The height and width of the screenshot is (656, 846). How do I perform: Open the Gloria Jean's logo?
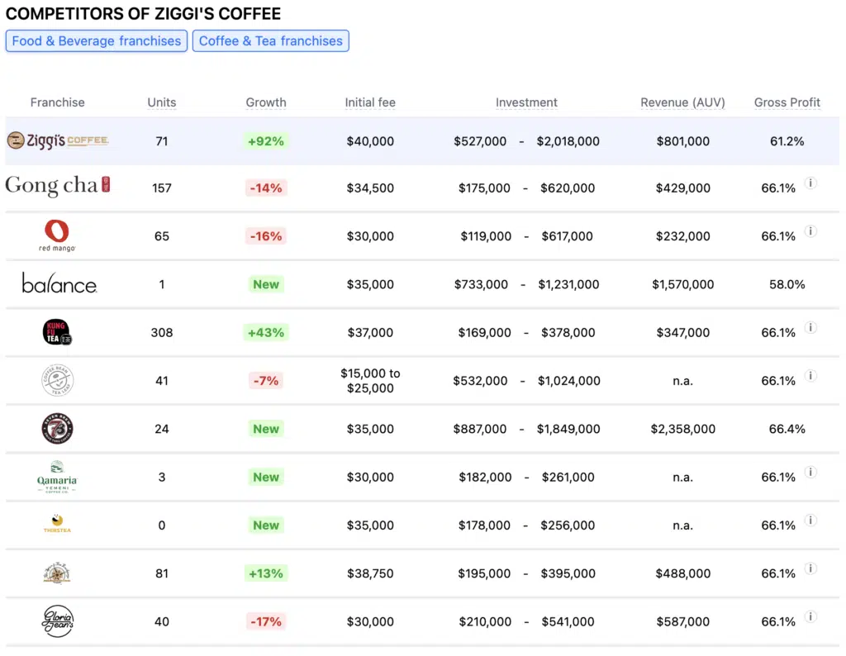pyautogui.click(x=58, y=621)
